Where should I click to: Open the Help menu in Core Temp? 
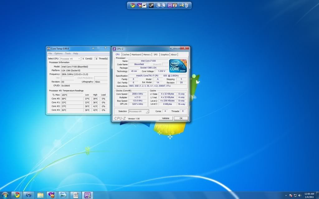coord(76,53)
